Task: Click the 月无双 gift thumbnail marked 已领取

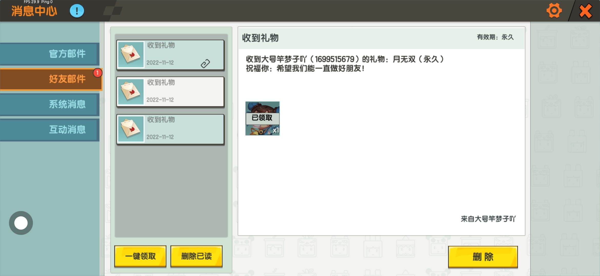Action: pyautogui.click(x=262, y=118)
